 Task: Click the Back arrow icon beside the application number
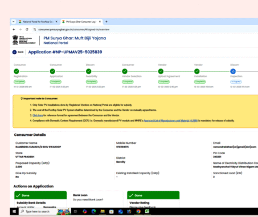pyautogui.click(x=14, y=52)
